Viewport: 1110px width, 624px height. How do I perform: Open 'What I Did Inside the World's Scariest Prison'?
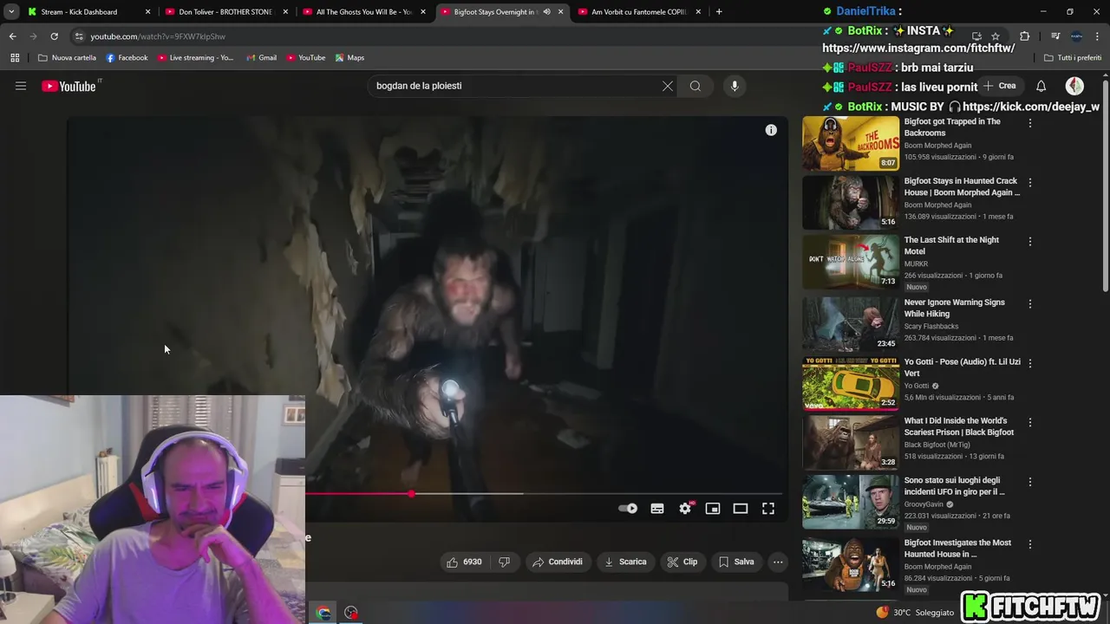coord(959,426)
